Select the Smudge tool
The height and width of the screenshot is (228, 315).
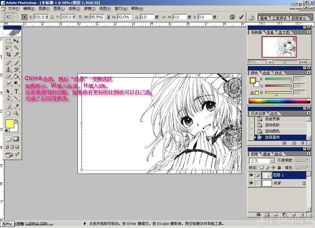click(x=8, y=83)
